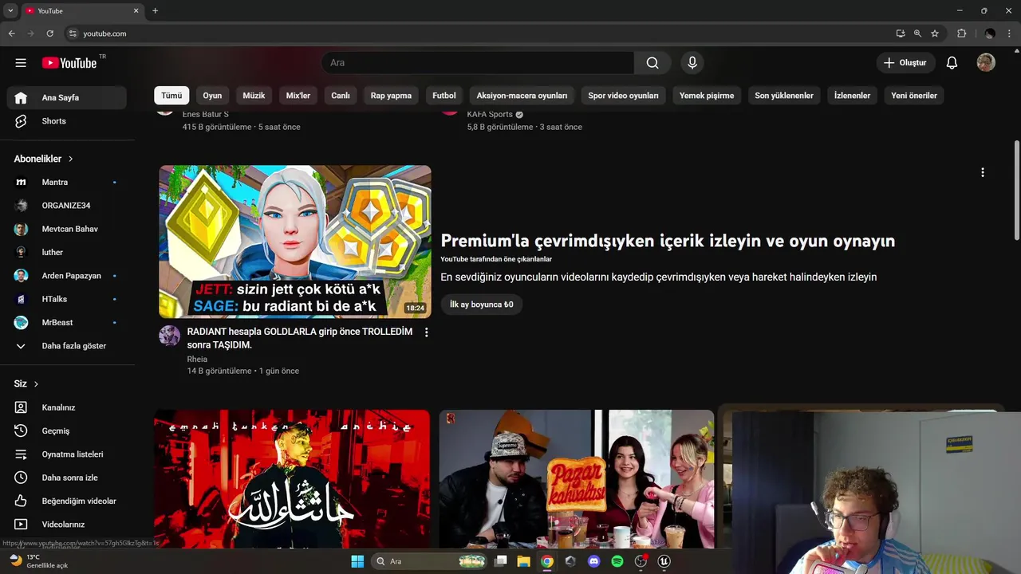
Task: Open Spotify from the taskbar
Action: (x=617, y=561)
